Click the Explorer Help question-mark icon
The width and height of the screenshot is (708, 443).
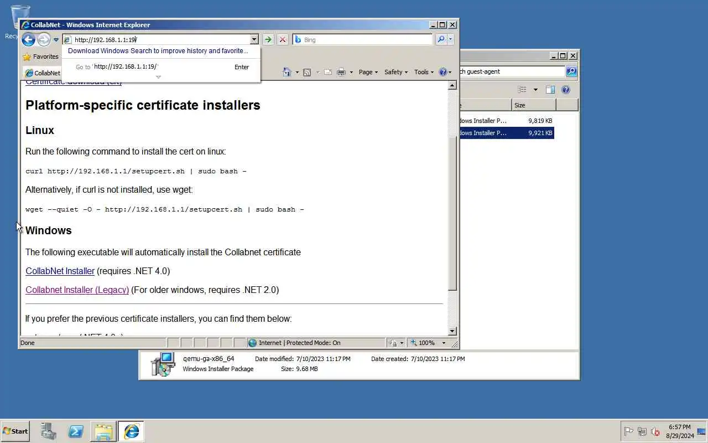coord(565,90)
